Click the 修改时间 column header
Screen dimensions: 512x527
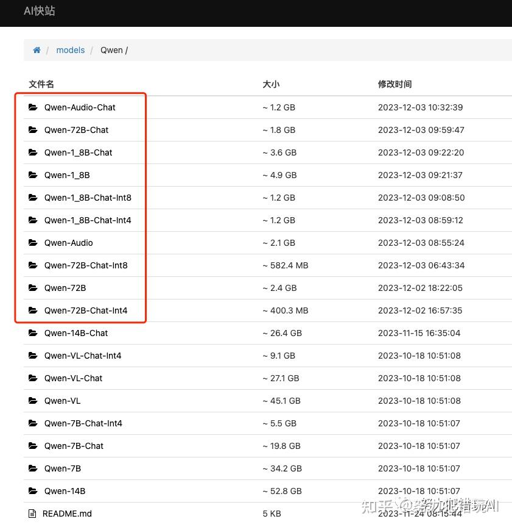395,84
